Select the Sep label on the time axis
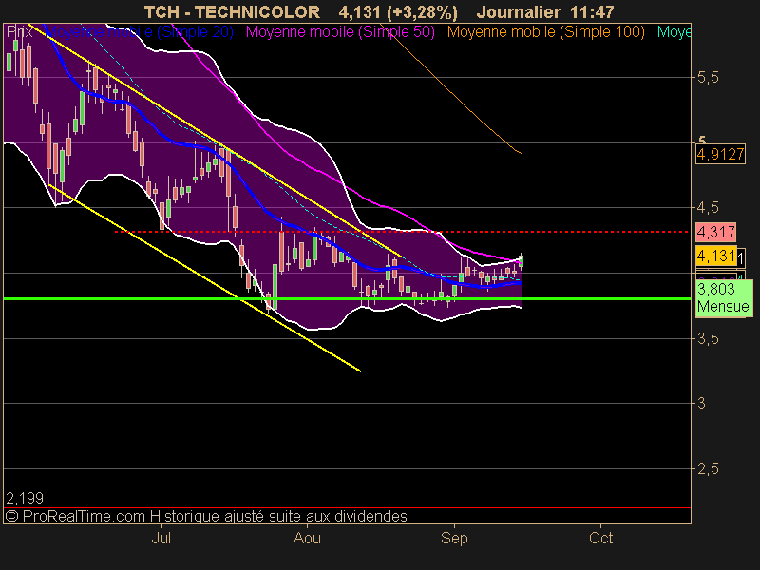The image size is (760, 570). coord(454,538)
